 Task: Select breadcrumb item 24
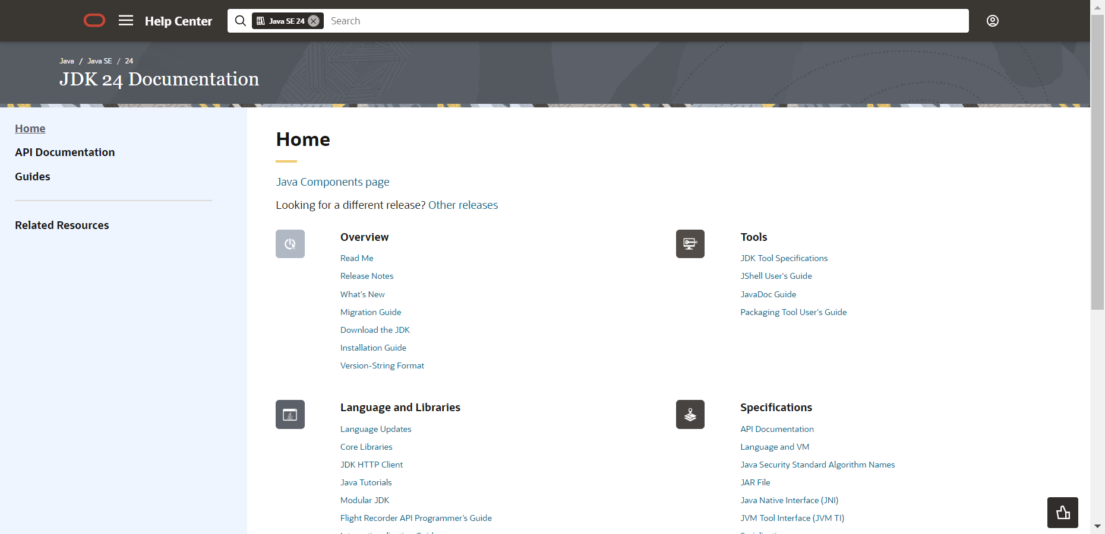(x=129, y=61)
